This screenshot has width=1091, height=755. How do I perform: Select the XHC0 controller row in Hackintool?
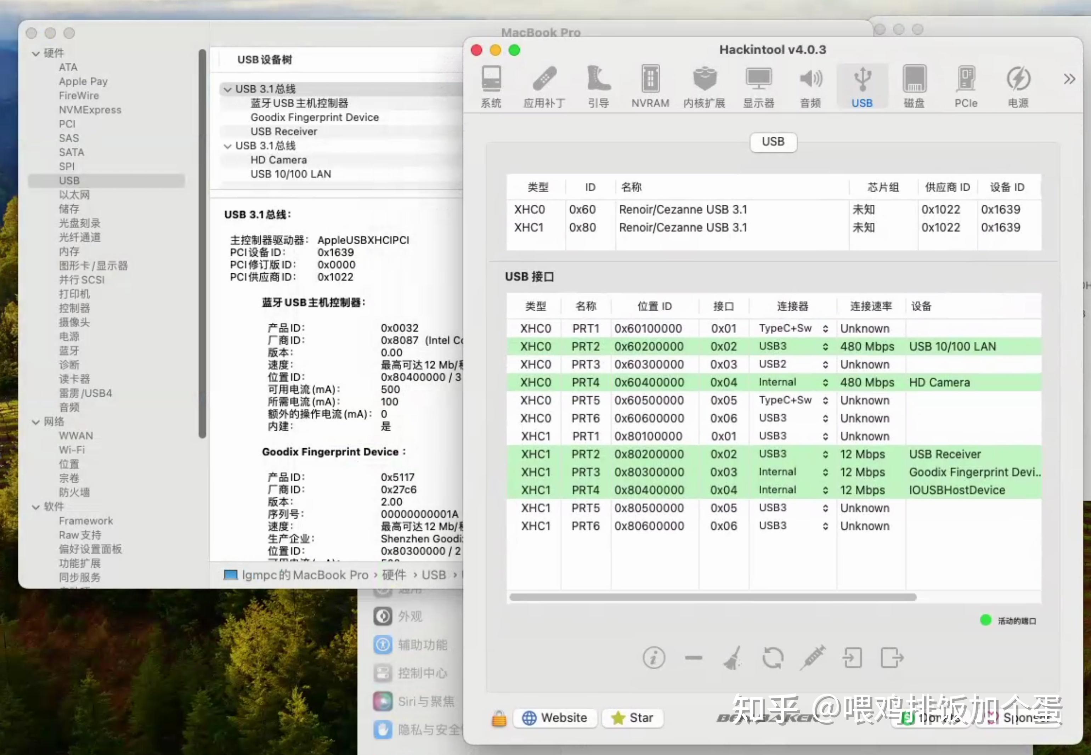point(774,209)
